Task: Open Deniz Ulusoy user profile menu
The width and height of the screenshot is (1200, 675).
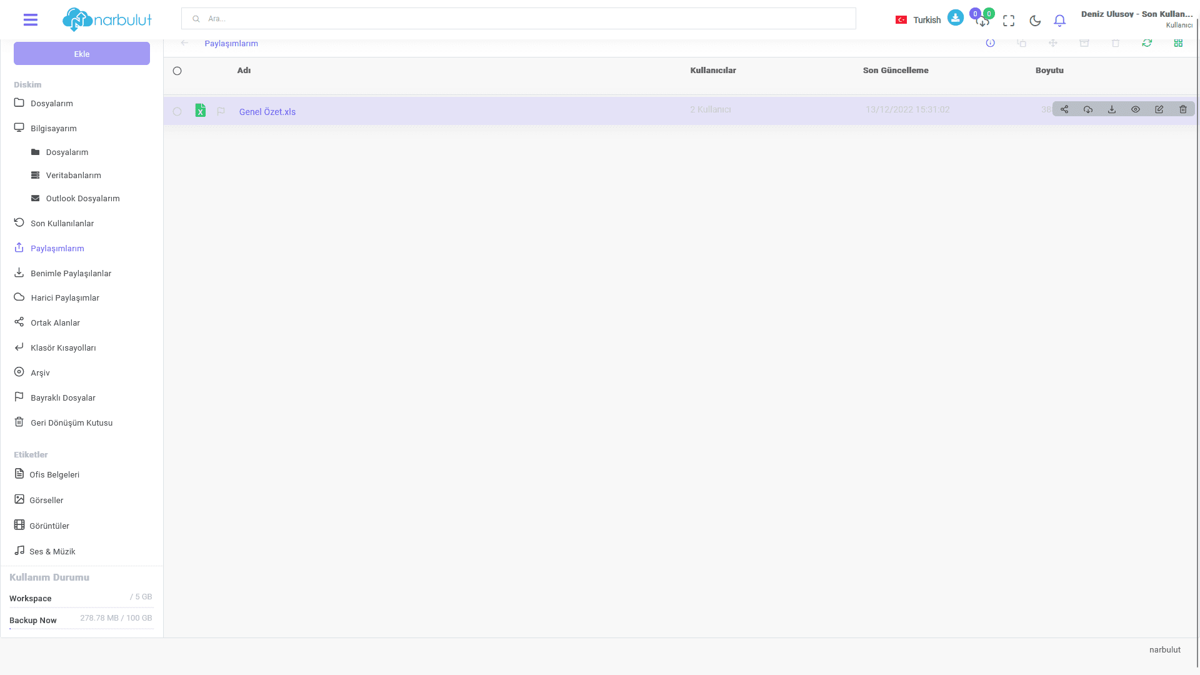Action: 1136,19
